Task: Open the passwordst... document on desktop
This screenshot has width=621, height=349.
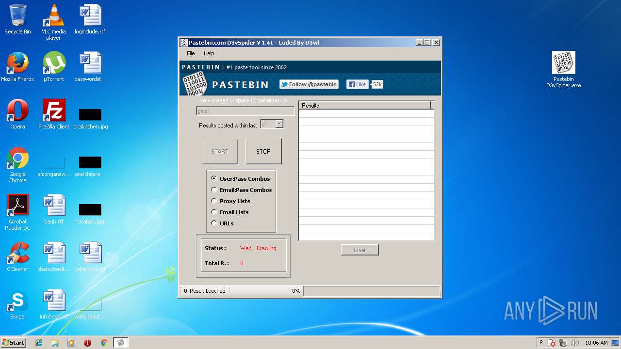Action: point(90,67)
